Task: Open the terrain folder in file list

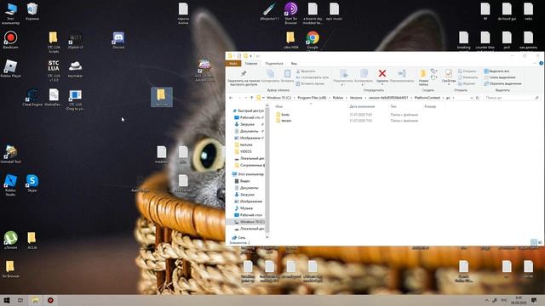Action: click(x=284, y=121)
